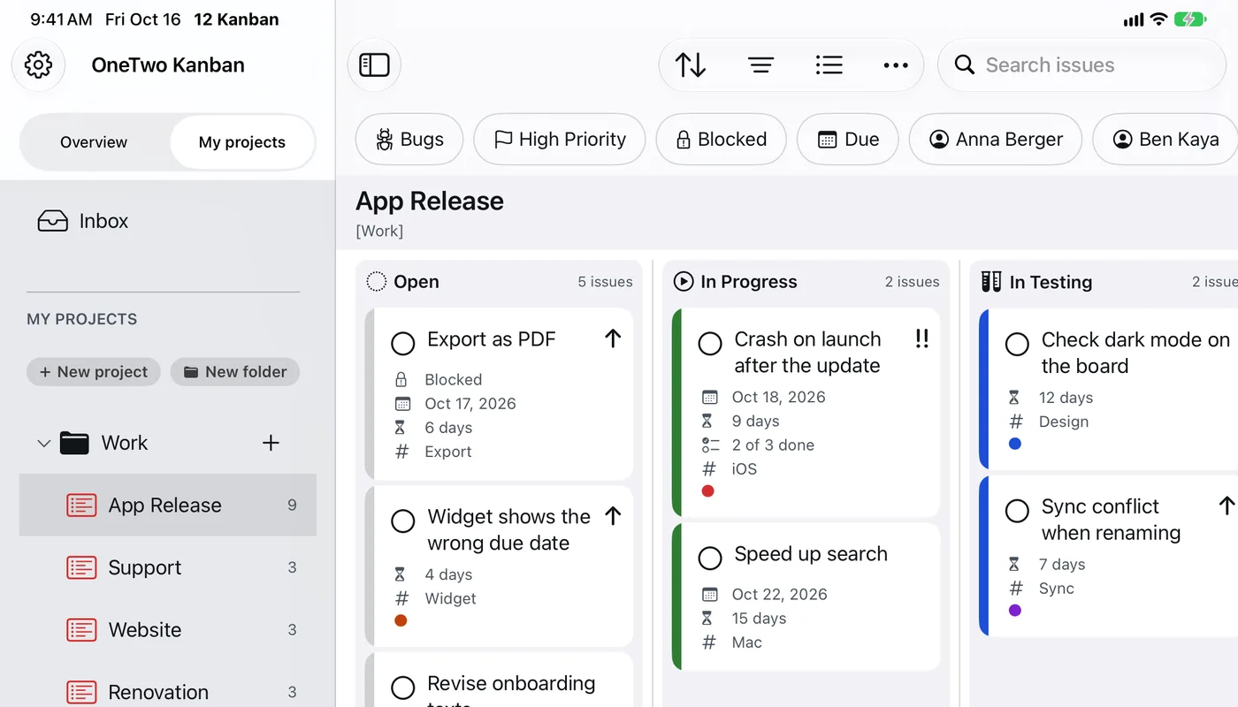The height and width of the screenshot is (707, 1238).
Task: Click the App Release project icon
Action: pos(81,506)
